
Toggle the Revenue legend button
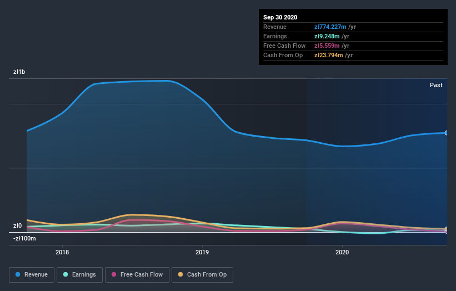[x=32, y=275]
